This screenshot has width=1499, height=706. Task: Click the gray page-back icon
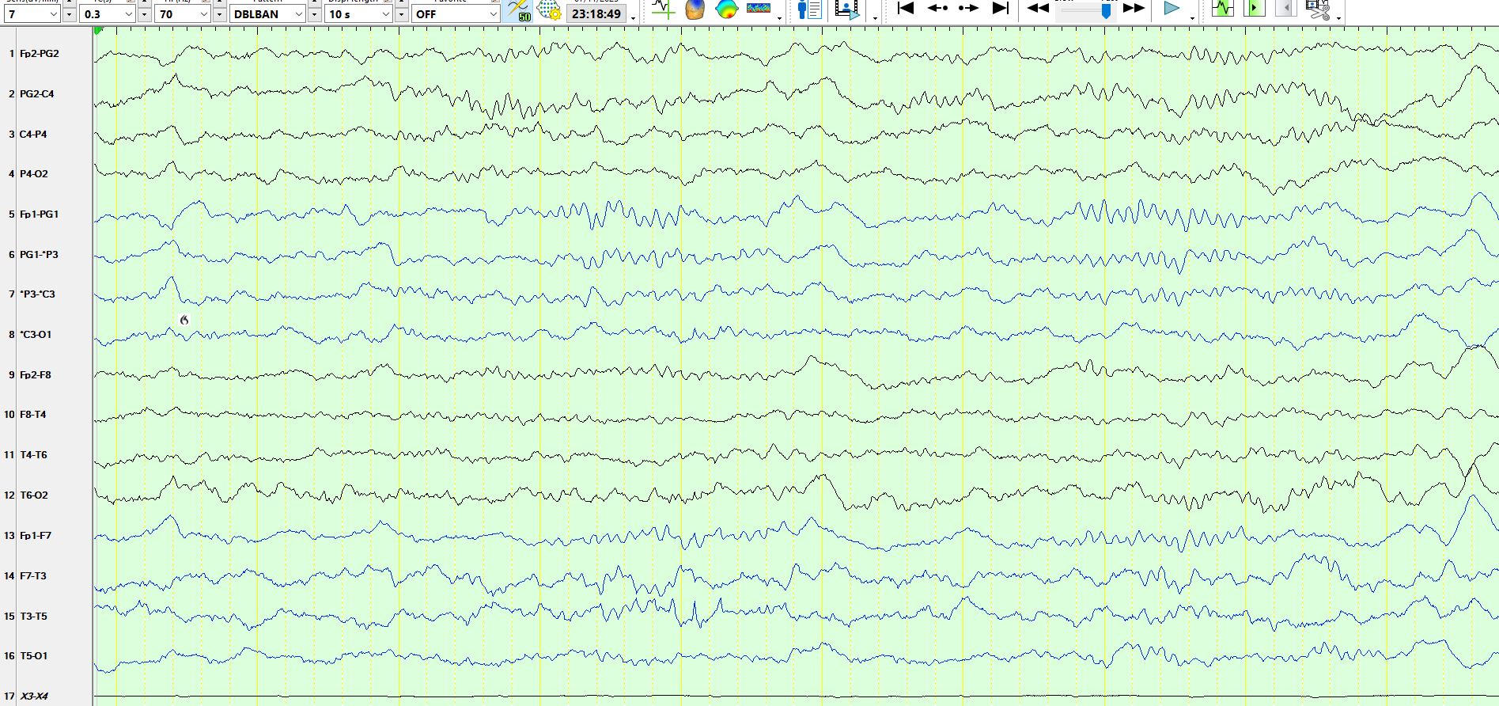coord(1285,9)
